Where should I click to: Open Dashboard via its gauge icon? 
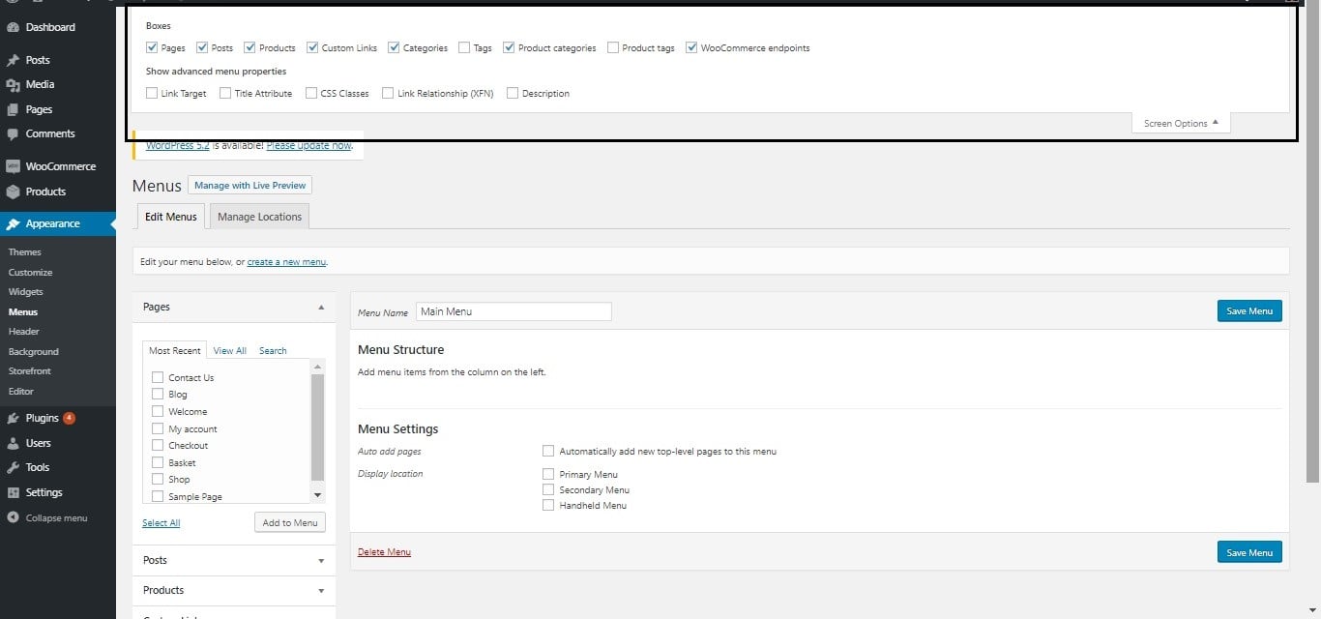click(x=13, y=27)
